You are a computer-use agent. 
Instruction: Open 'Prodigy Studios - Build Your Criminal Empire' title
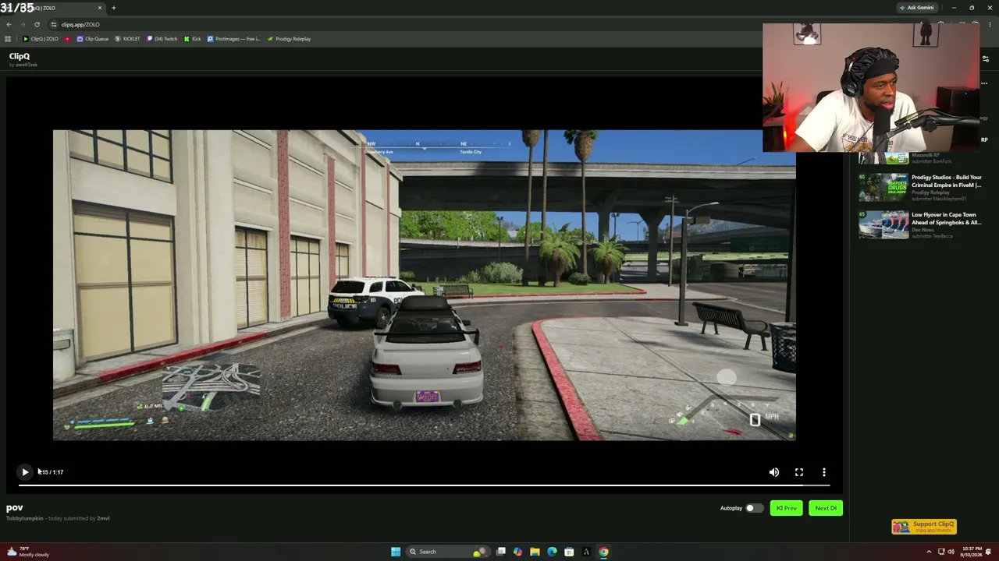[947, 182]
